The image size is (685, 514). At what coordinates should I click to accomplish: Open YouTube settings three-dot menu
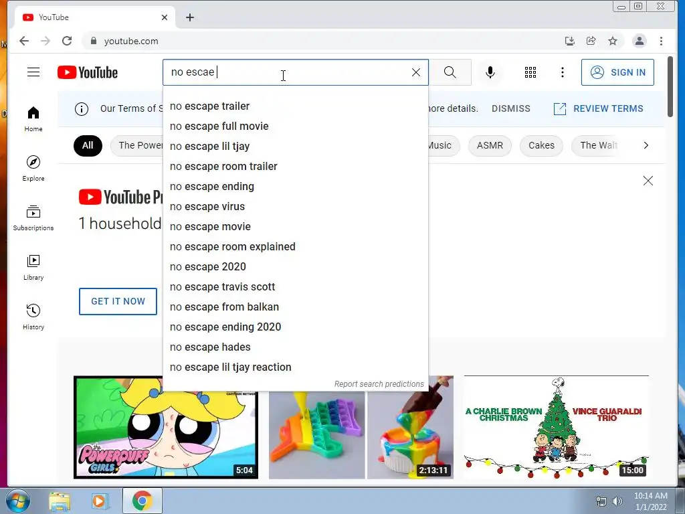tap(562, 72)
